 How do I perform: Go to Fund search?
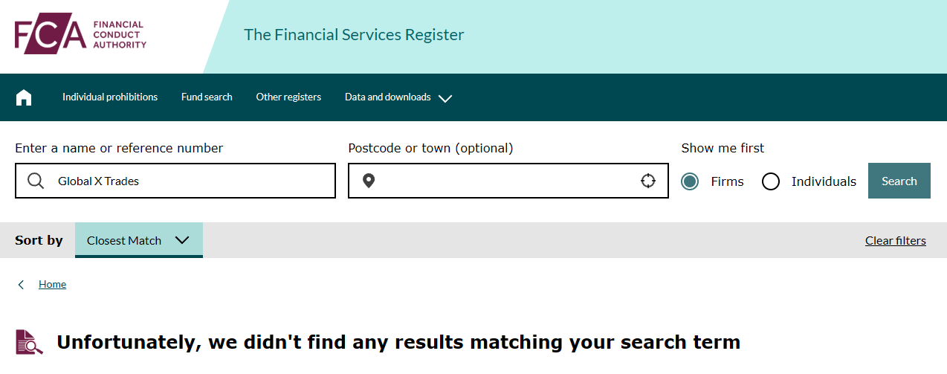[x=207, y=97]
